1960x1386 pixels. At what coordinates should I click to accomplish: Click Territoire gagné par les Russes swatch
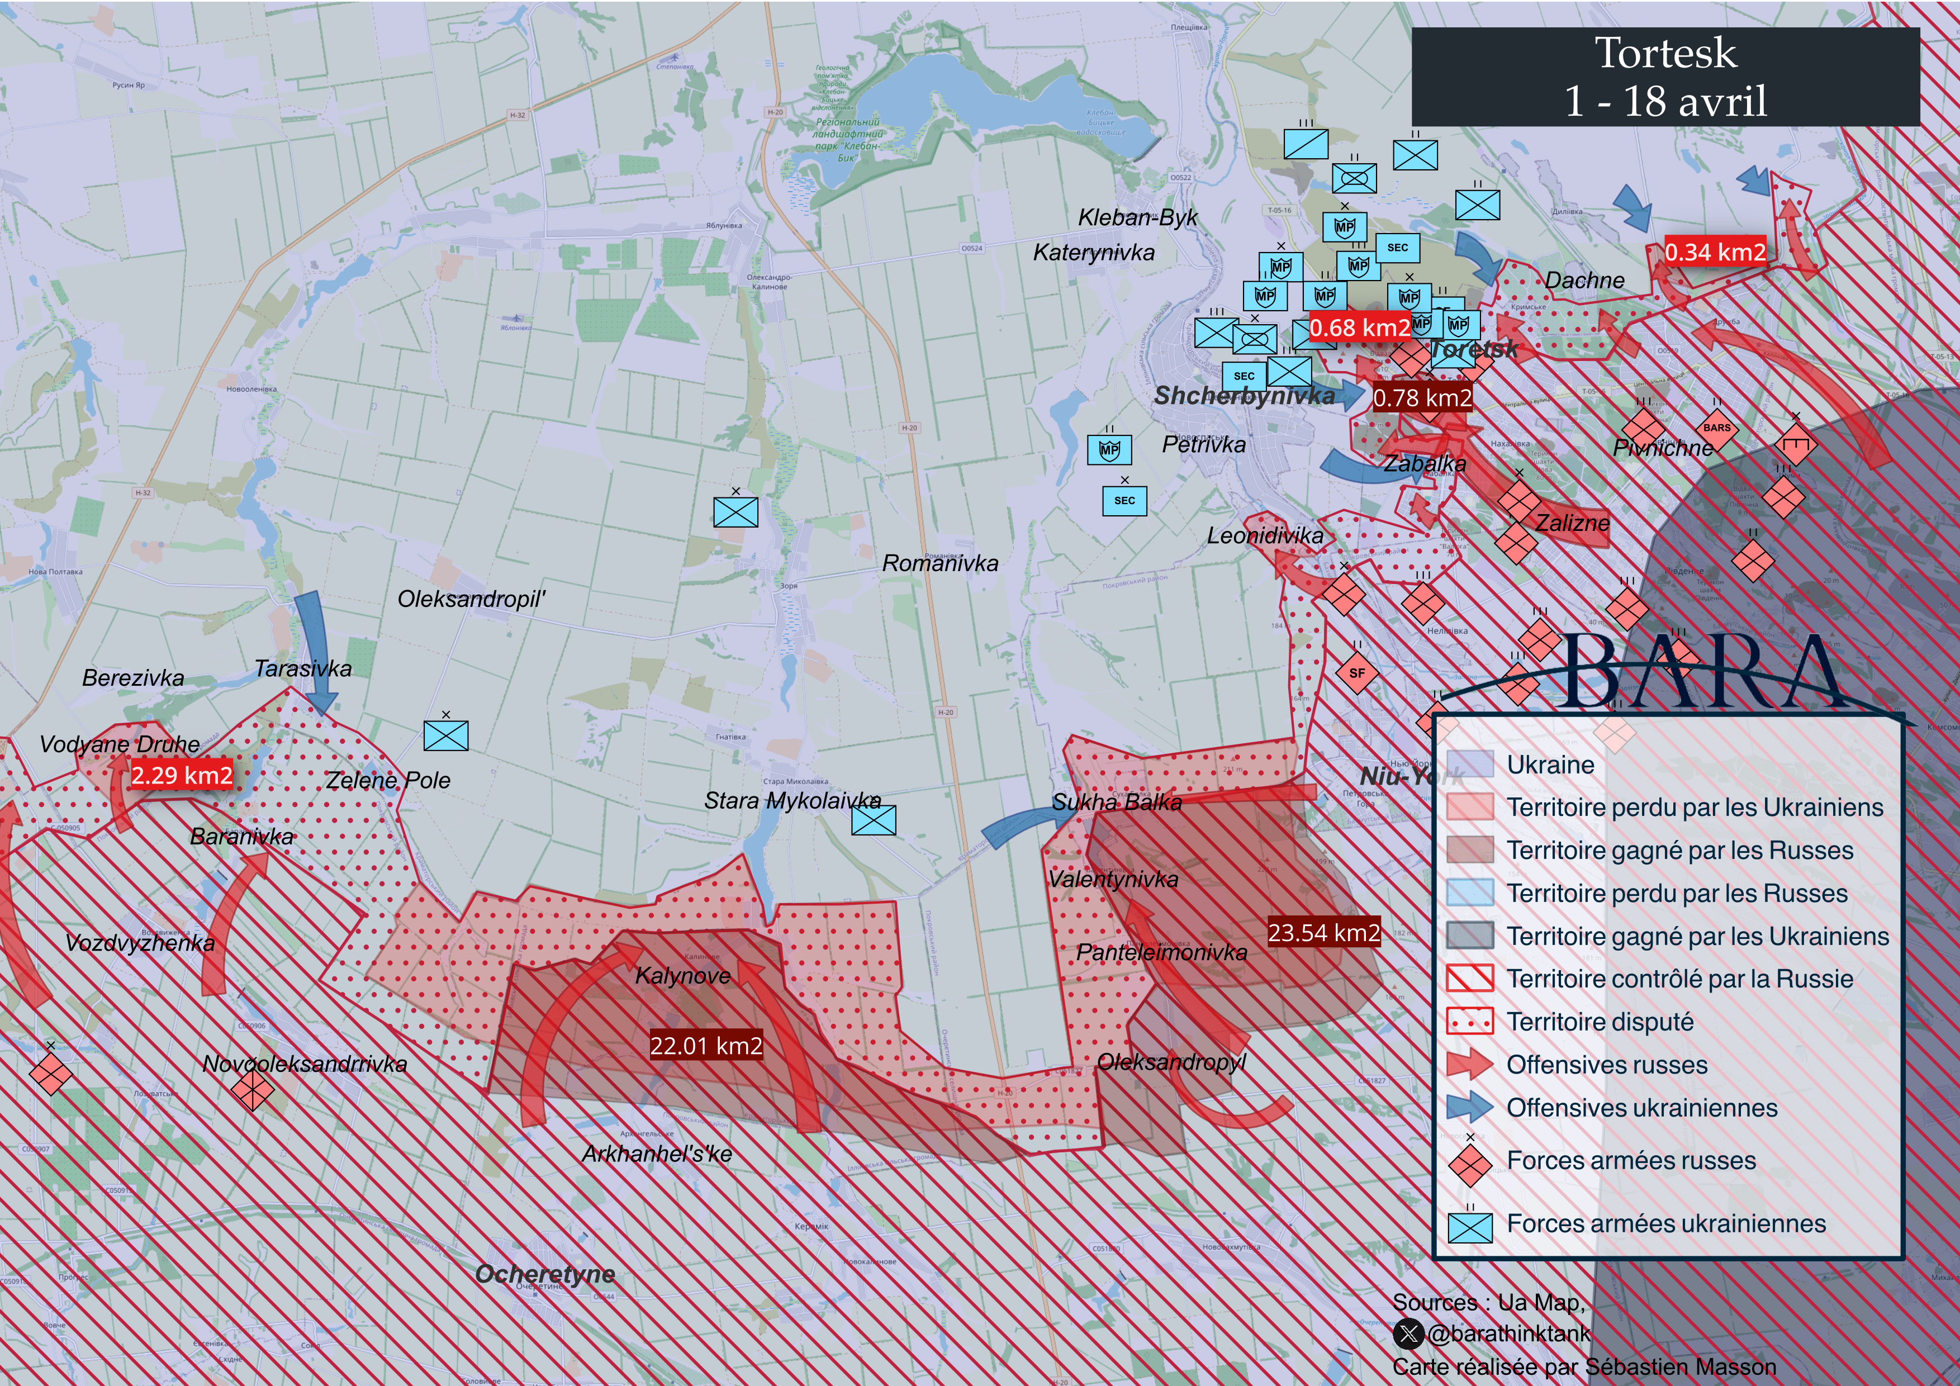tap(1470, 850)
